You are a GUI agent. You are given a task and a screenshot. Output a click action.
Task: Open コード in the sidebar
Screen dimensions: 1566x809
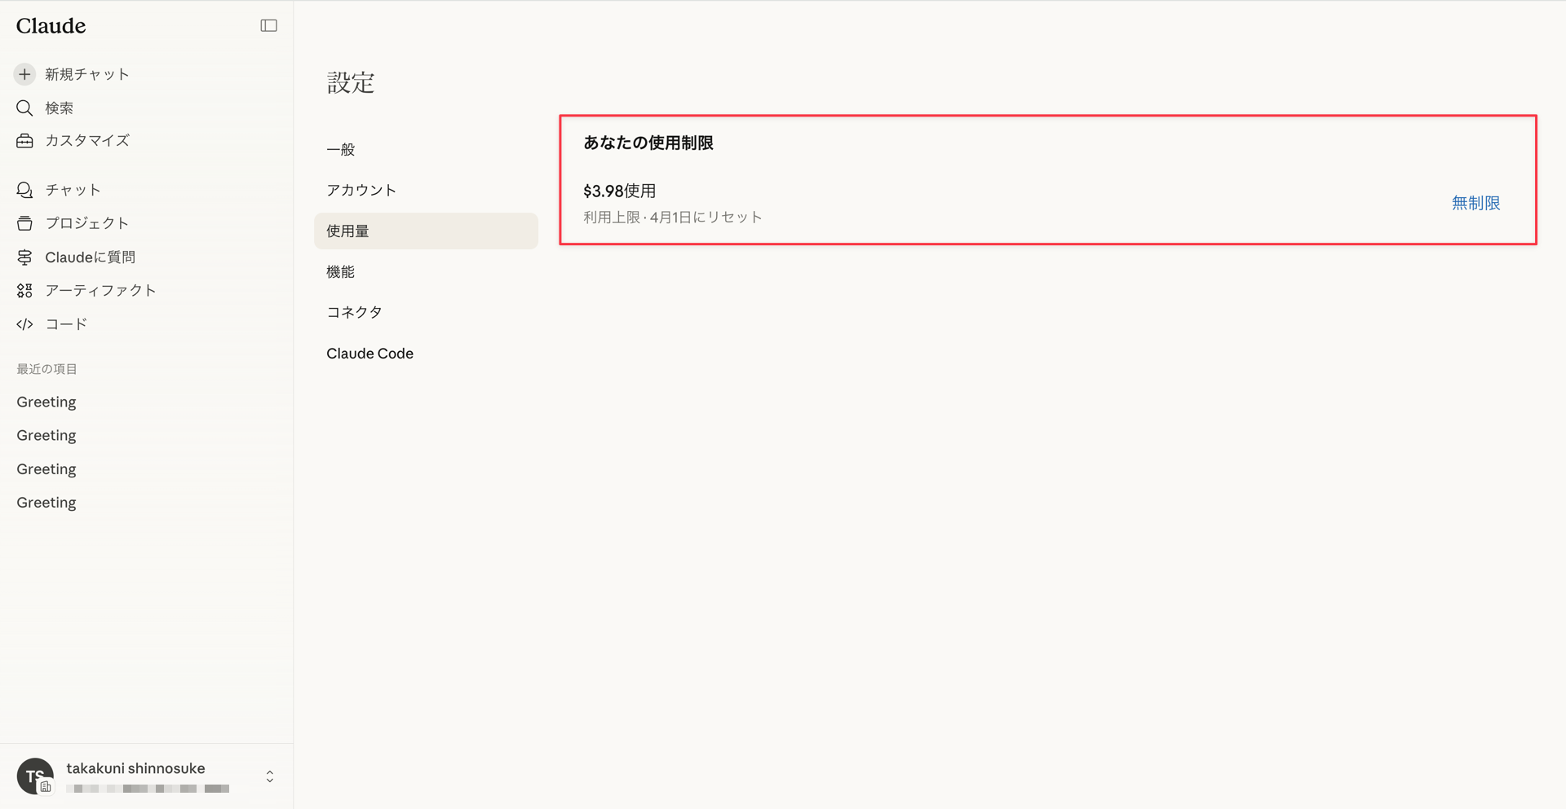tap(66, 324)
